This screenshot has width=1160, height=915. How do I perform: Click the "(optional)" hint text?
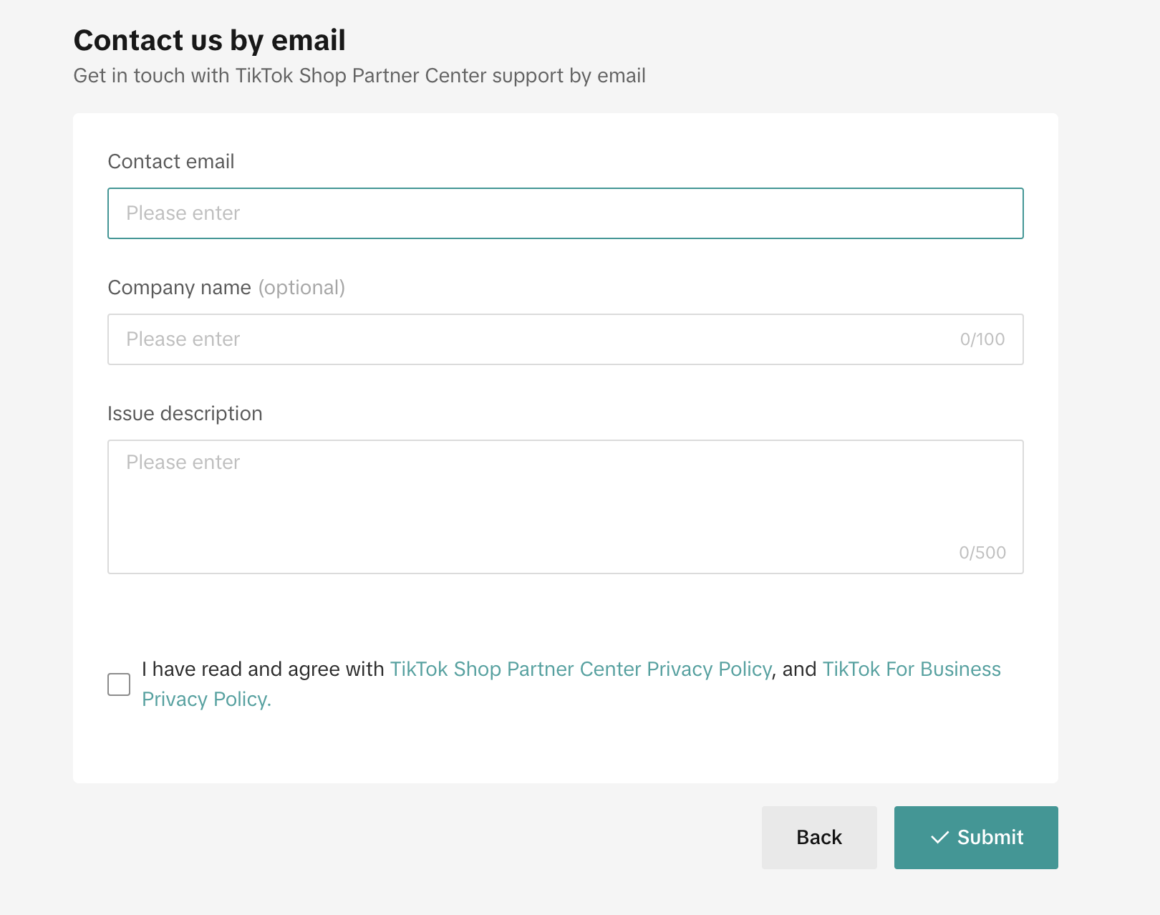(301, 288)
